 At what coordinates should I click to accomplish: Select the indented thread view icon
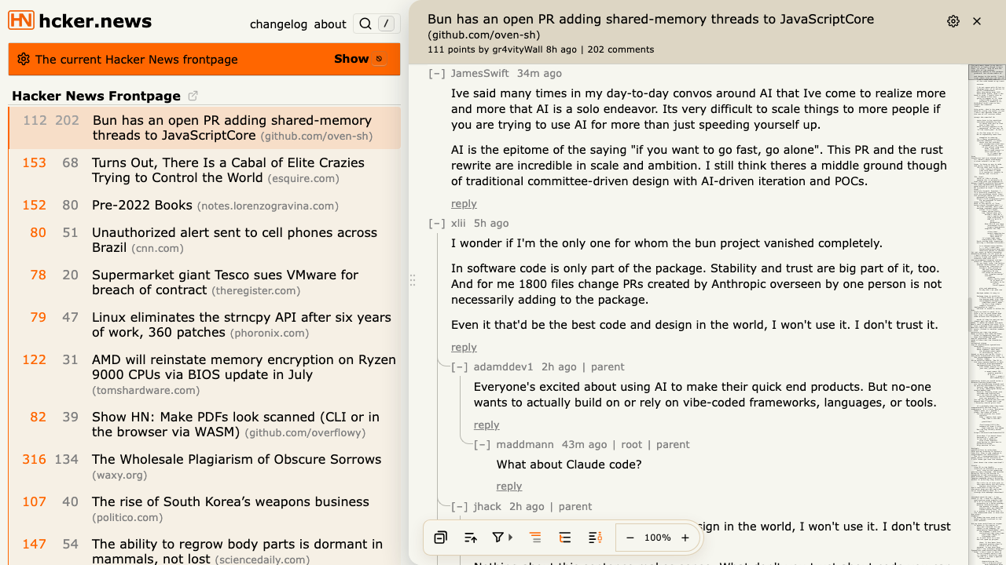pyautogui.click(x=535, y=538)
